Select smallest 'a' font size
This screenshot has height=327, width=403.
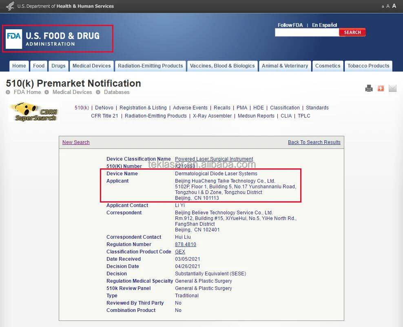[x=383, y=7]
